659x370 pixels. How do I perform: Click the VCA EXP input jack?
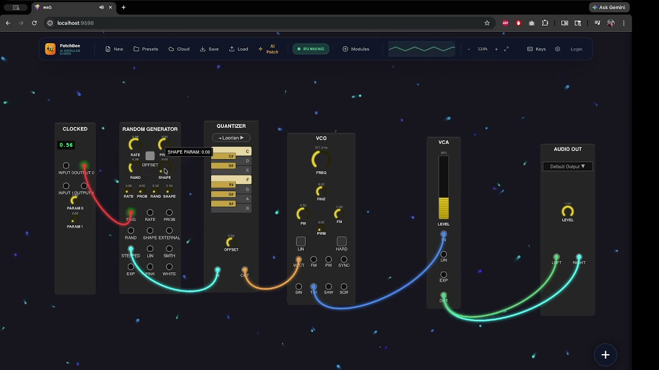[x=443, y=274]
